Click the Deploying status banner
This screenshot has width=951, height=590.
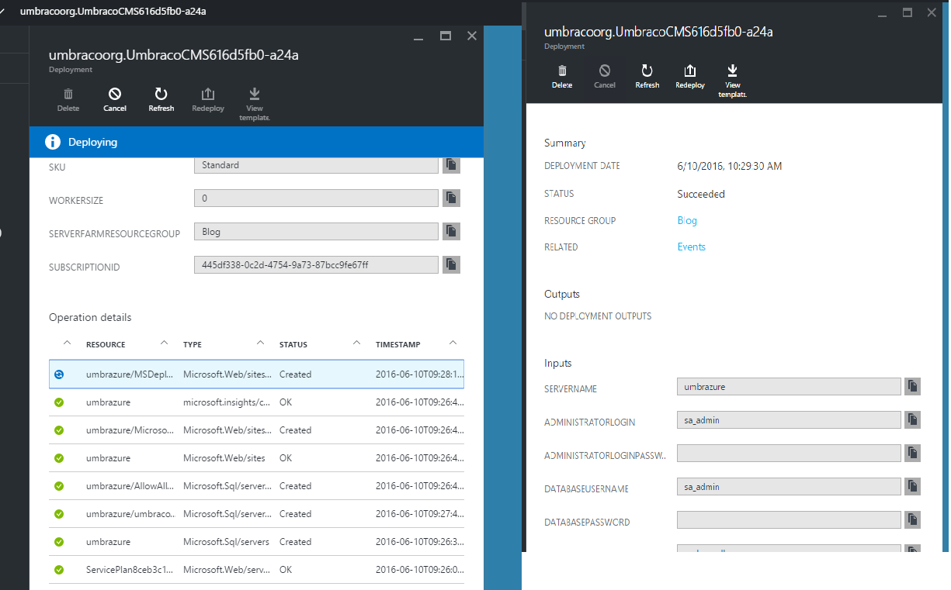click(256, 142)
